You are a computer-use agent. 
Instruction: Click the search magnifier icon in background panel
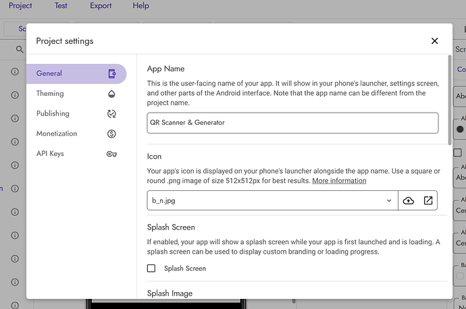(x=20, y=49)
